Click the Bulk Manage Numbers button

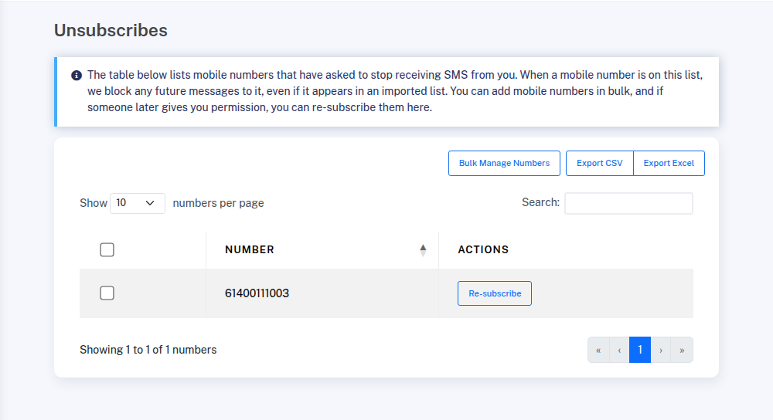pyautogui.click(x=504, y=163)
